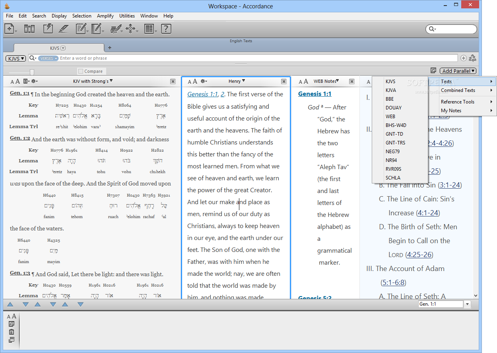The image size is (497, 353).
Task: Open the Help question mark icon
Action: point(166,29)
